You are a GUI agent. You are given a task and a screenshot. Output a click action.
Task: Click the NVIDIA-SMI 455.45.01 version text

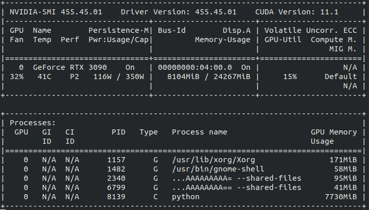tap(56, 12)
